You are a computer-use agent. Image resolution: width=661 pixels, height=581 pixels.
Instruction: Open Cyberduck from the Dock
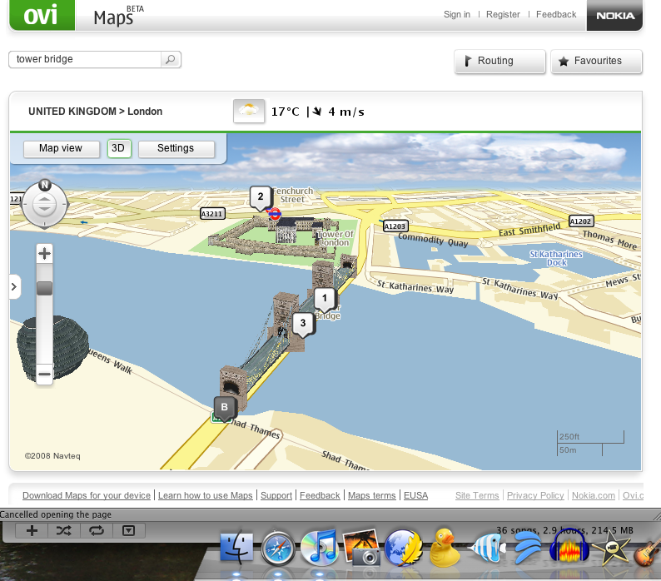pyautogui.click(x=445, y=547)
